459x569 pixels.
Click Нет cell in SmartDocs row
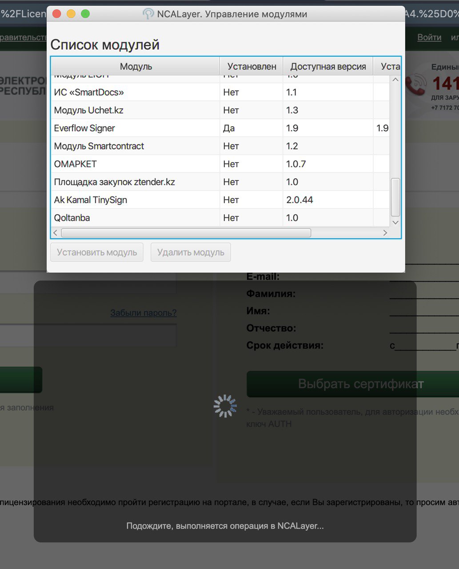point(251,92)
